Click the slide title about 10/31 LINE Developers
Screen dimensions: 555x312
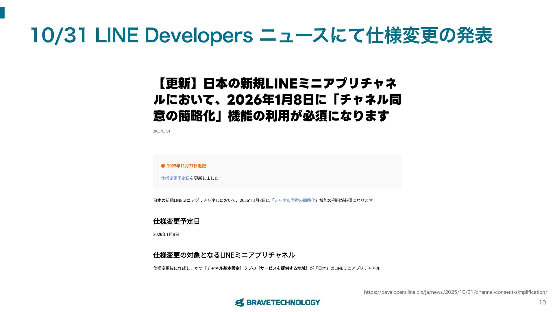click(261, 36)
